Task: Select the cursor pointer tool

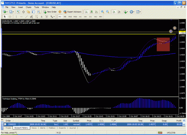Action: point(5,17)
